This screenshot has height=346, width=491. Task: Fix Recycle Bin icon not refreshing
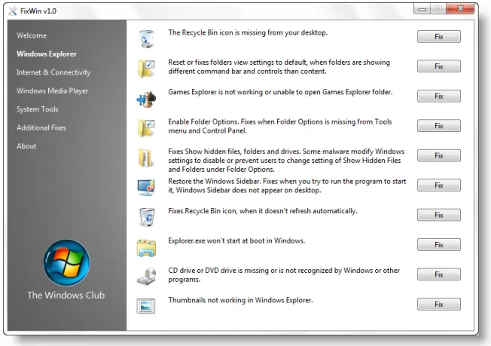(x=439, y=215)
